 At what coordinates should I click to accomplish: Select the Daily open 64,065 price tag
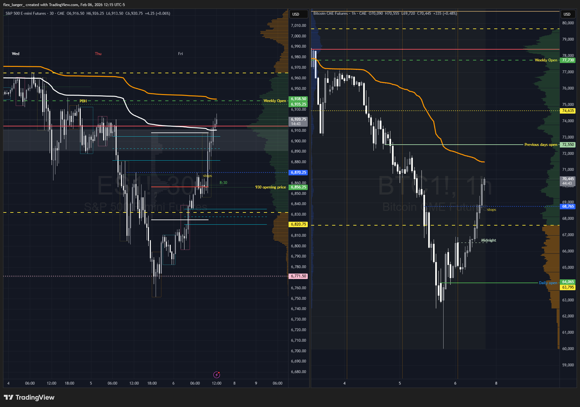(568, 282)
